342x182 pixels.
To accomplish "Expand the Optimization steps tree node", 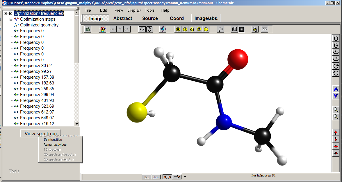I will 11,19.
